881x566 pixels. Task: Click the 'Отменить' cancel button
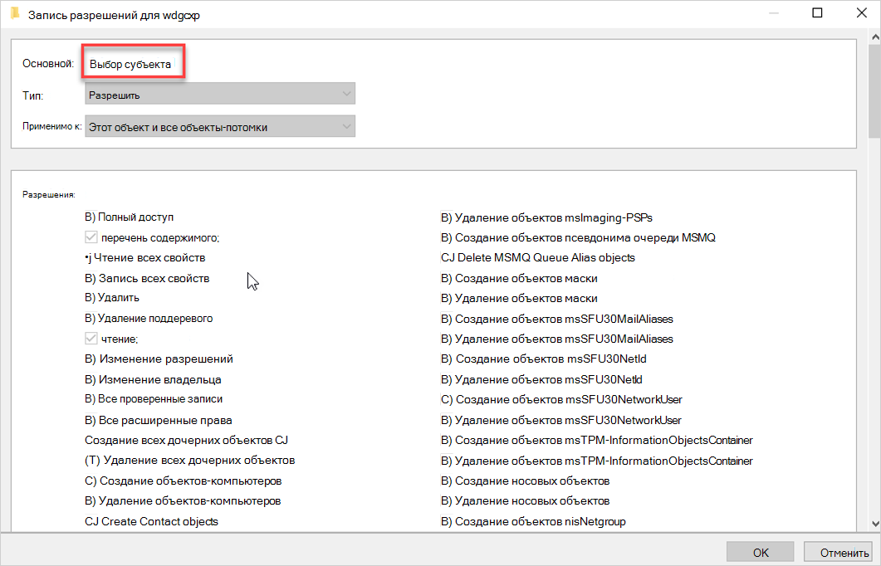(839, 553)
